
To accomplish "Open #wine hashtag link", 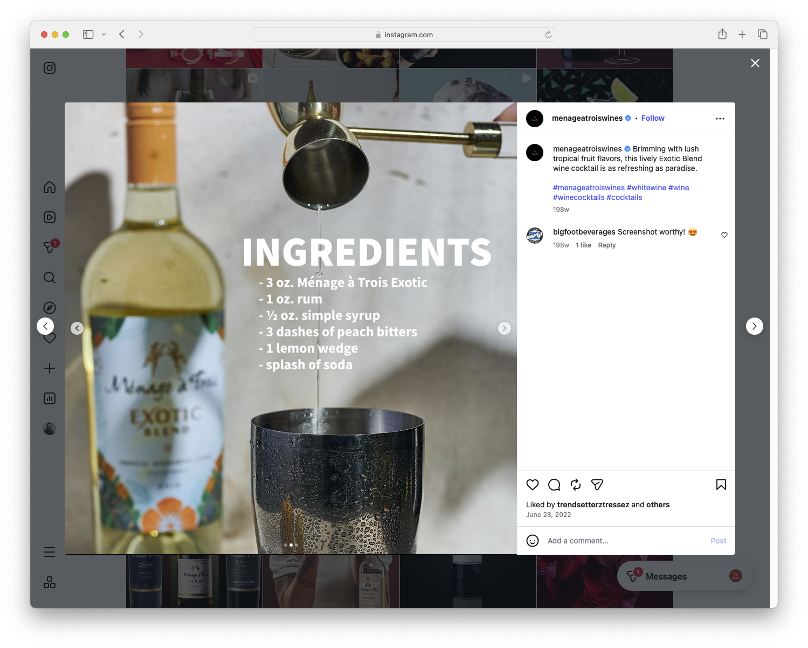I will 679,188.
